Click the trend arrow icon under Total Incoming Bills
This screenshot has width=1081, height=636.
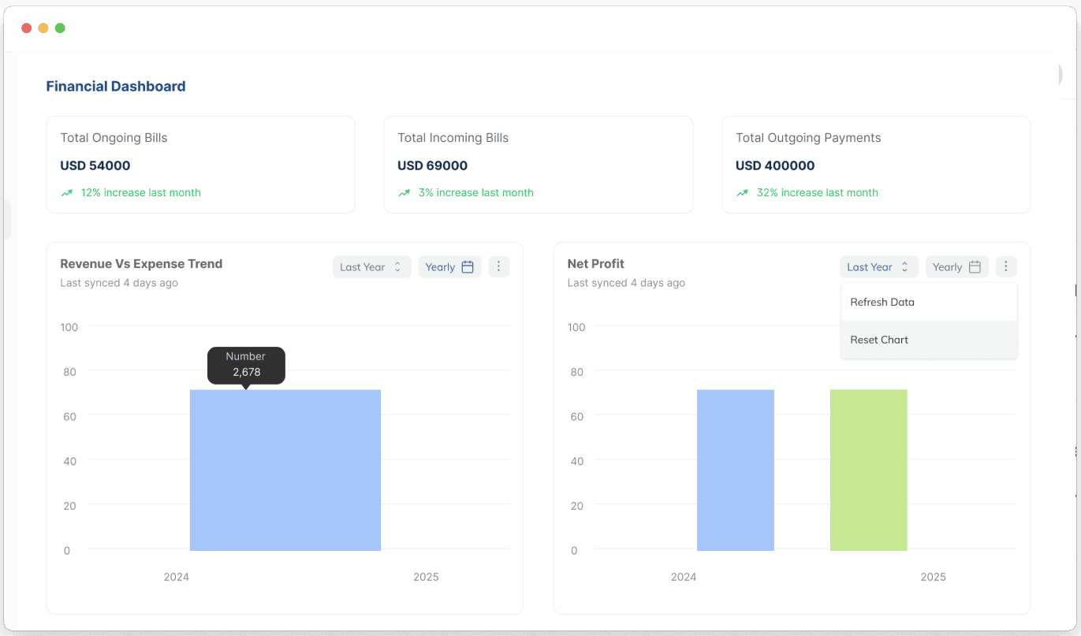point(404,192)
